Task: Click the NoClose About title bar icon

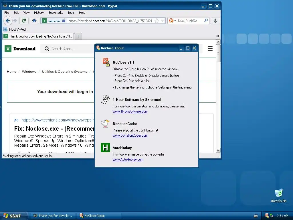Action: (98, 48)
